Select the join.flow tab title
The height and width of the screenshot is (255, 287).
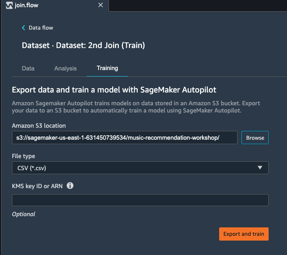26,5
